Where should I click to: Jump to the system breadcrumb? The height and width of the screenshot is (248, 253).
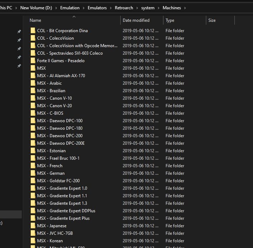click(x=148, y=8)
